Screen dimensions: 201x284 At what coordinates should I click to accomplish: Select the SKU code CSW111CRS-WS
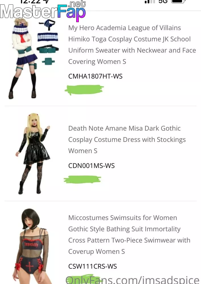[x=92, y=266]
